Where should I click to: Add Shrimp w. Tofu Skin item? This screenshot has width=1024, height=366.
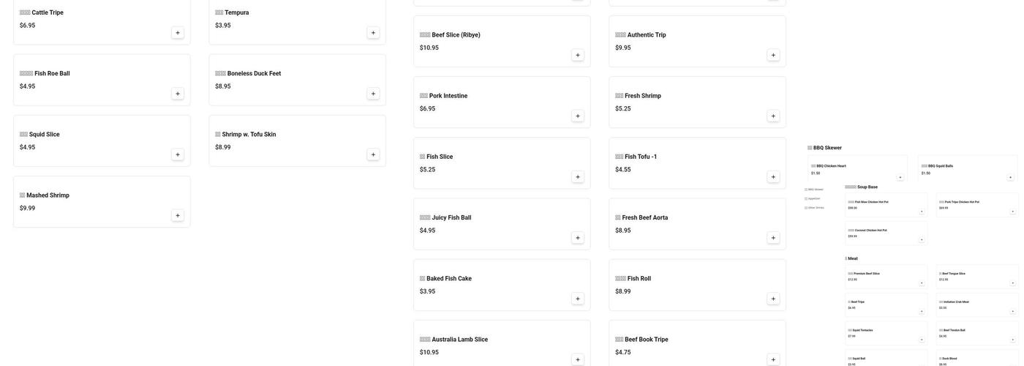click(373, 154)
